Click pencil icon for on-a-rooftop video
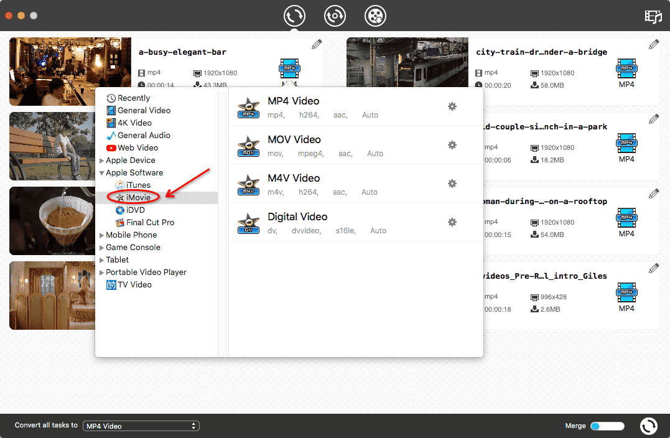Screen dimensions: 670x438 [x=653, y=194]
